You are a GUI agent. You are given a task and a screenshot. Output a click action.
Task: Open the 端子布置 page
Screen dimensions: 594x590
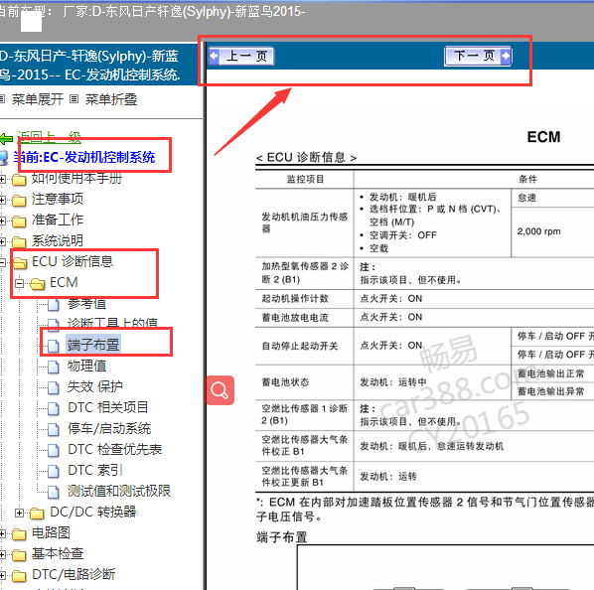click(x=93, y=345)
